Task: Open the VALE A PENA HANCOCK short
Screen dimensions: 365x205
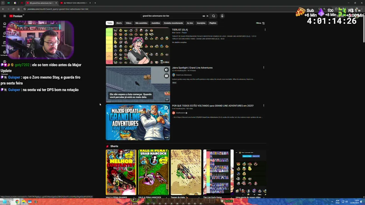Action: (153, 172)
